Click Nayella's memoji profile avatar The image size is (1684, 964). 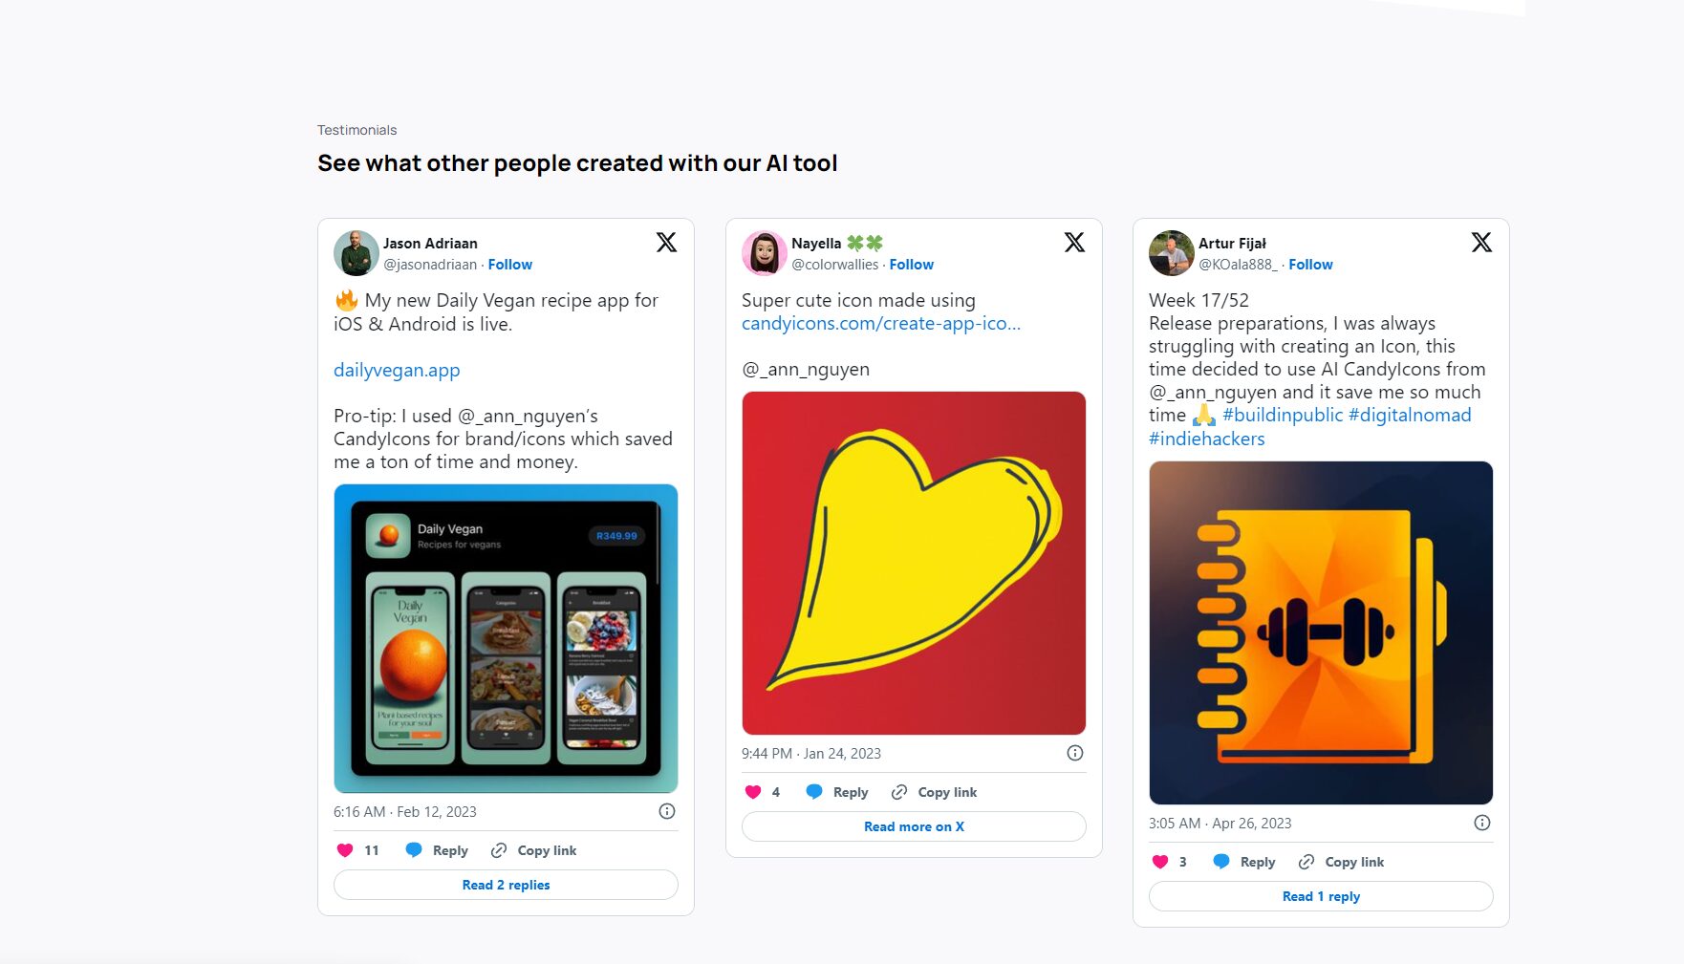coord(765,253)
